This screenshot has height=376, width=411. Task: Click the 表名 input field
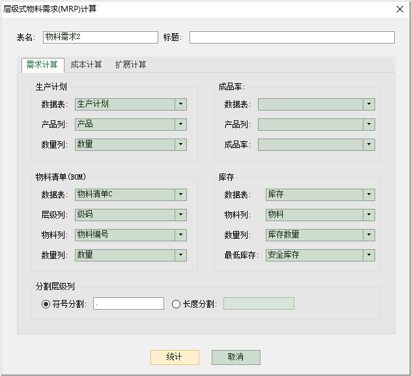coord(100,38)
